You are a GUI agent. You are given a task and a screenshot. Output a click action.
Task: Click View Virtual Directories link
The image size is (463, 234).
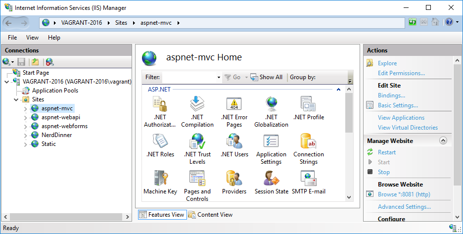408,127
